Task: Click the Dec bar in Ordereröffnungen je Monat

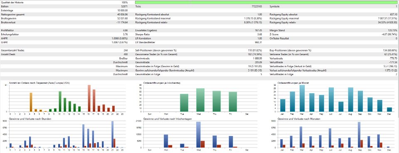Action: coord(389,109)
